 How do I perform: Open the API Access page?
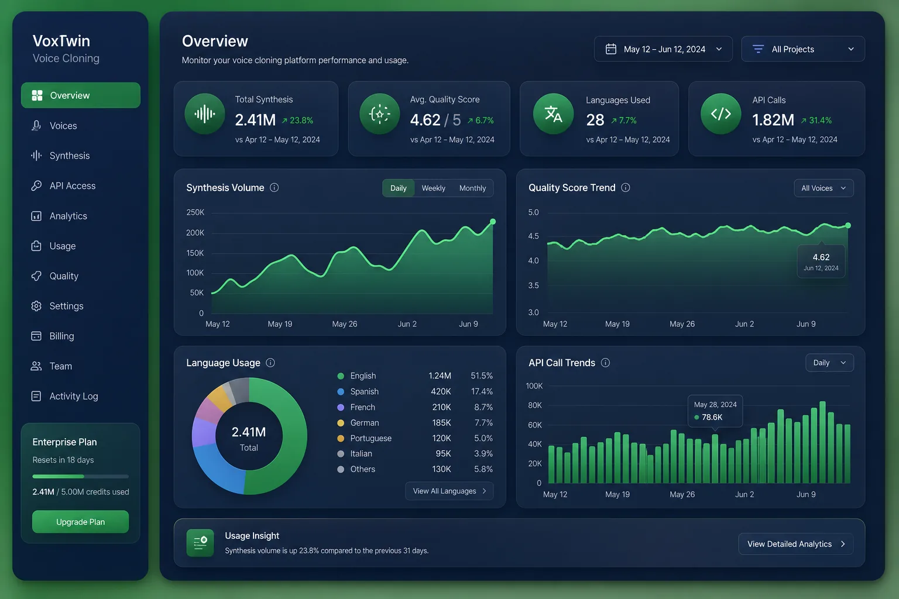[81, 185]
